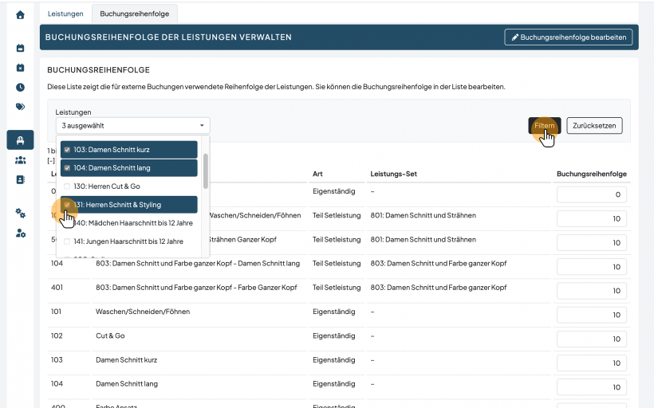
Task: Open the clock icon in sidebar
Action: pos(20,87)
